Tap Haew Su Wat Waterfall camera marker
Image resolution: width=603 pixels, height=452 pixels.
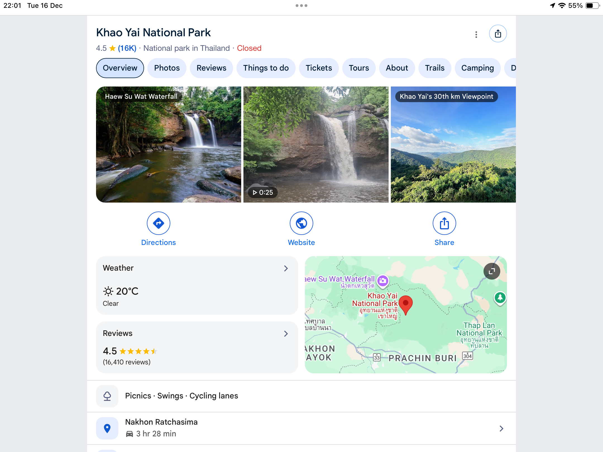coord(383,280)
